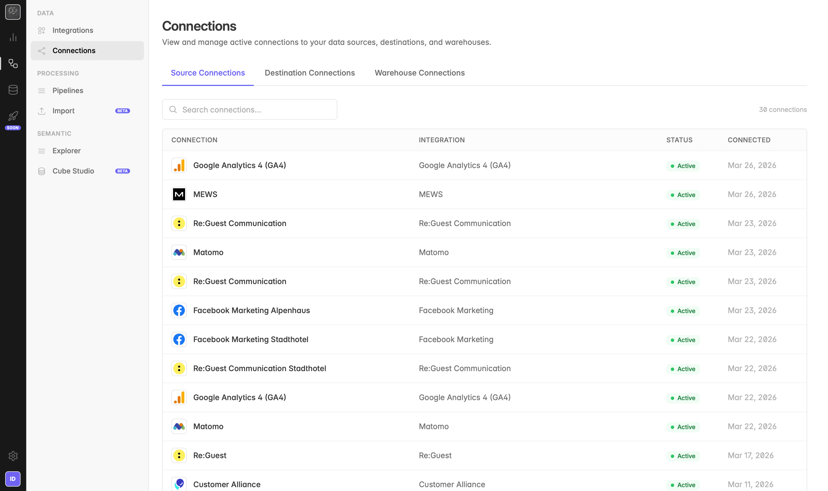Go to Integrations in the sidebar
The image size is (828, 491).
87,30
